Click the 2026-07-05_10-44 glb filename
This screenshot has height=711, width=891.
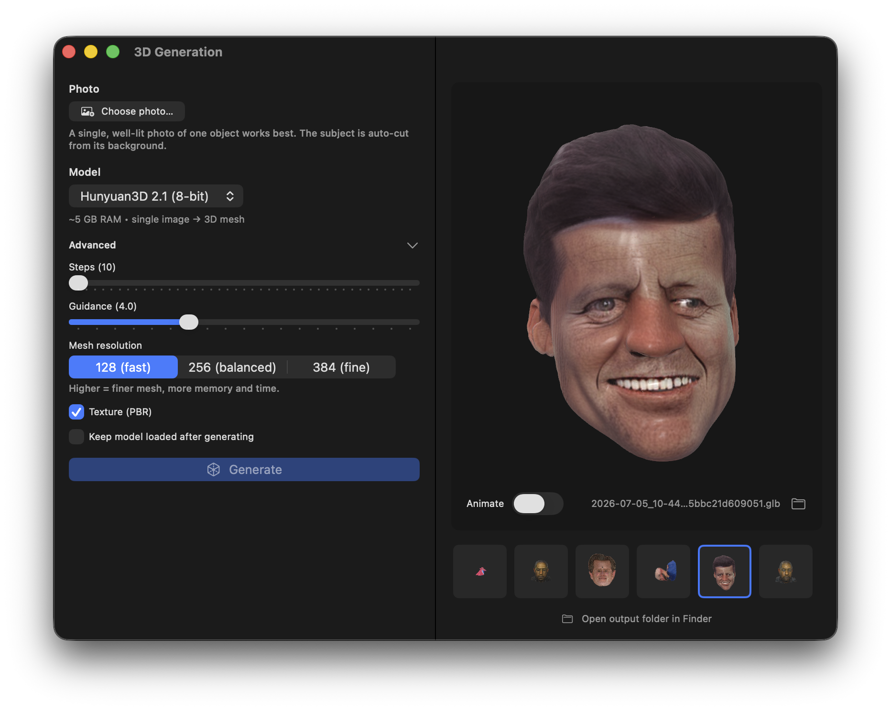point(685,504)
